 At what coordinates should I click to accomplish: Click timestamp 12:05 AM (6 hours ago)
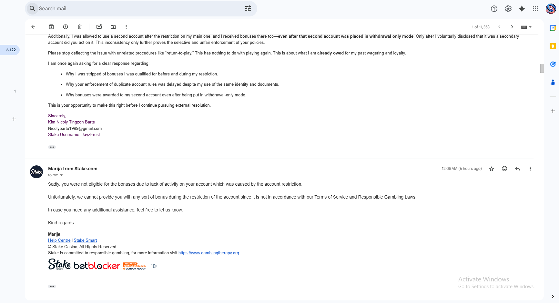[462, 169]
